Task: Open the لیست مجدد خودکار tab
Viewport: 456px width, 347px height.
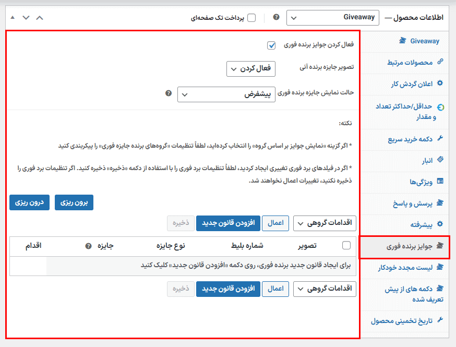Action: coord(409,267)
